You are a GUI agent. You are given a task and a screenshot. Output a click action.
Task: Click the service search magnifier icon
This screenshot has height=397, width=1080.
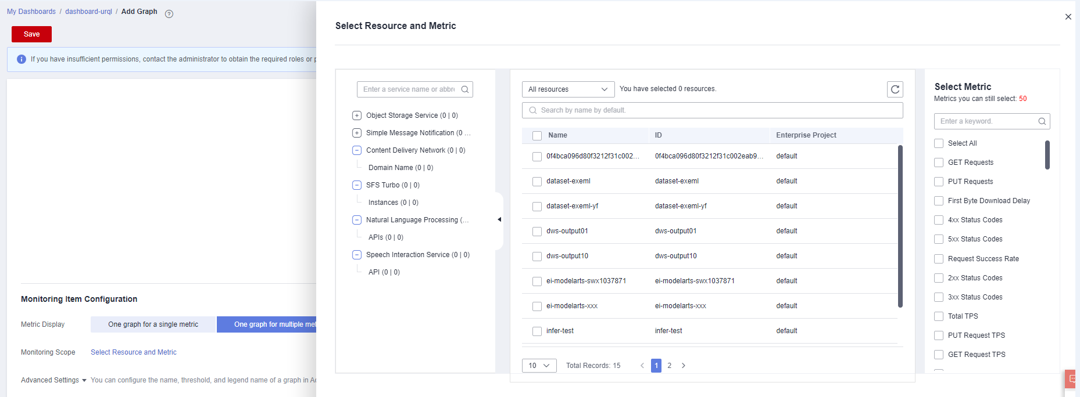click(x=465, y=89)
